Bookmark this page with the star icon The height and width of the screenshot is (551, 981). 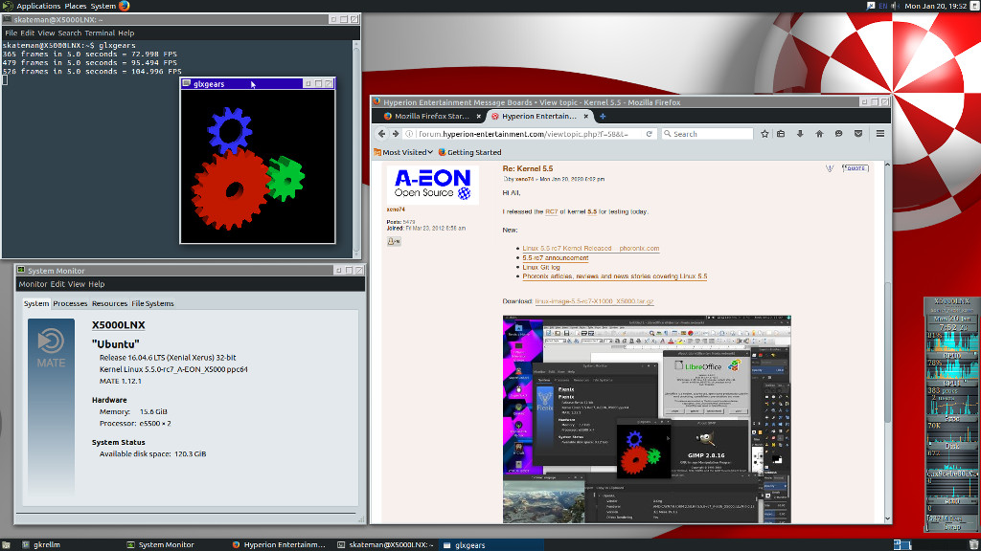764,134
